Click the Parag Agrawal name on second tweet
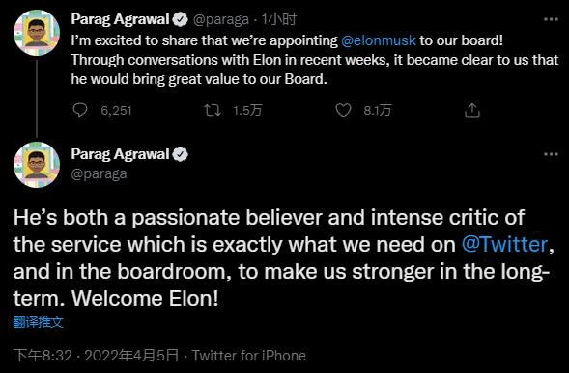569x373 pixels. [120, 154]
